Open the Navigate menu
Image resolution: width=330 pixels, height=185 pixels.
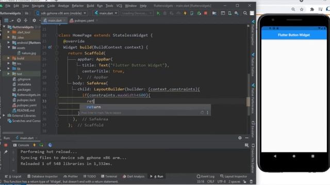click(x=38, y=6)
